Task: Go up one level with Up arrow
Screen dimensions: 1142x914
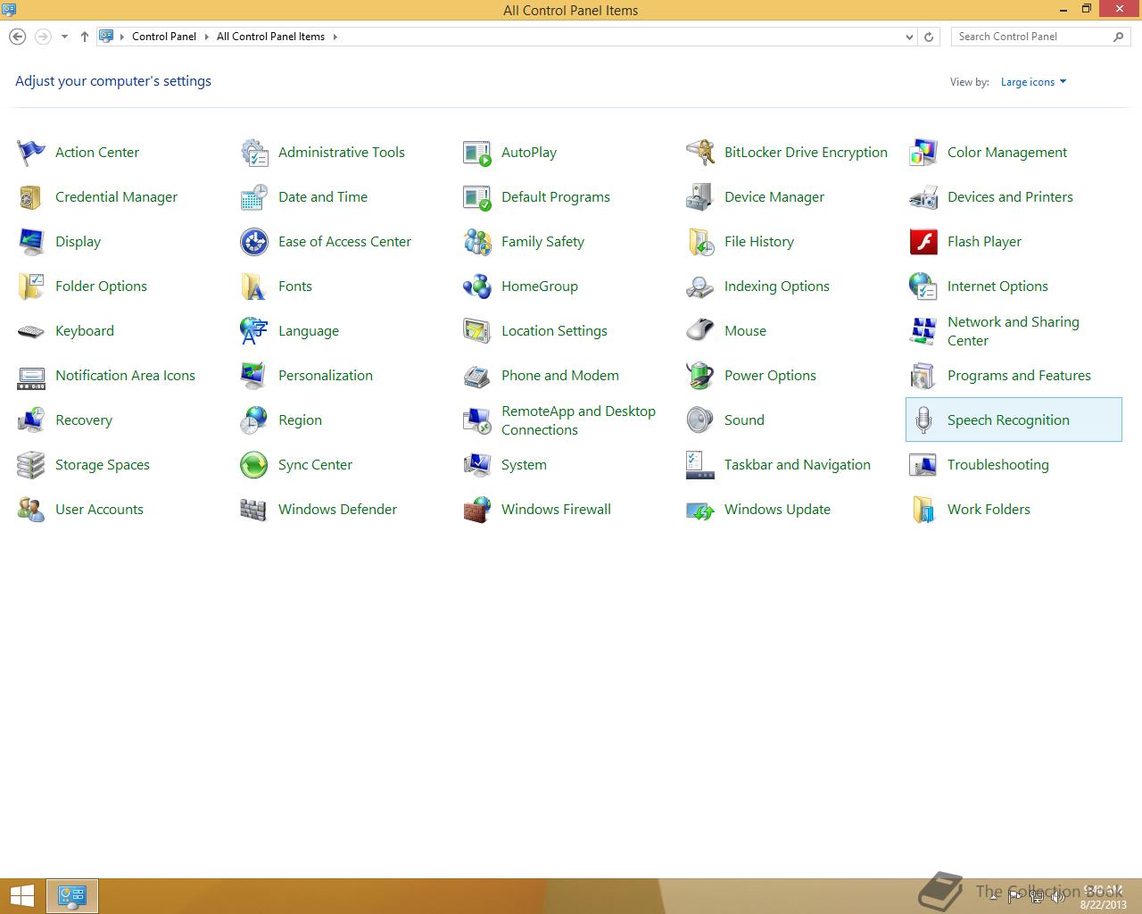Action: [x=85, y=37]
